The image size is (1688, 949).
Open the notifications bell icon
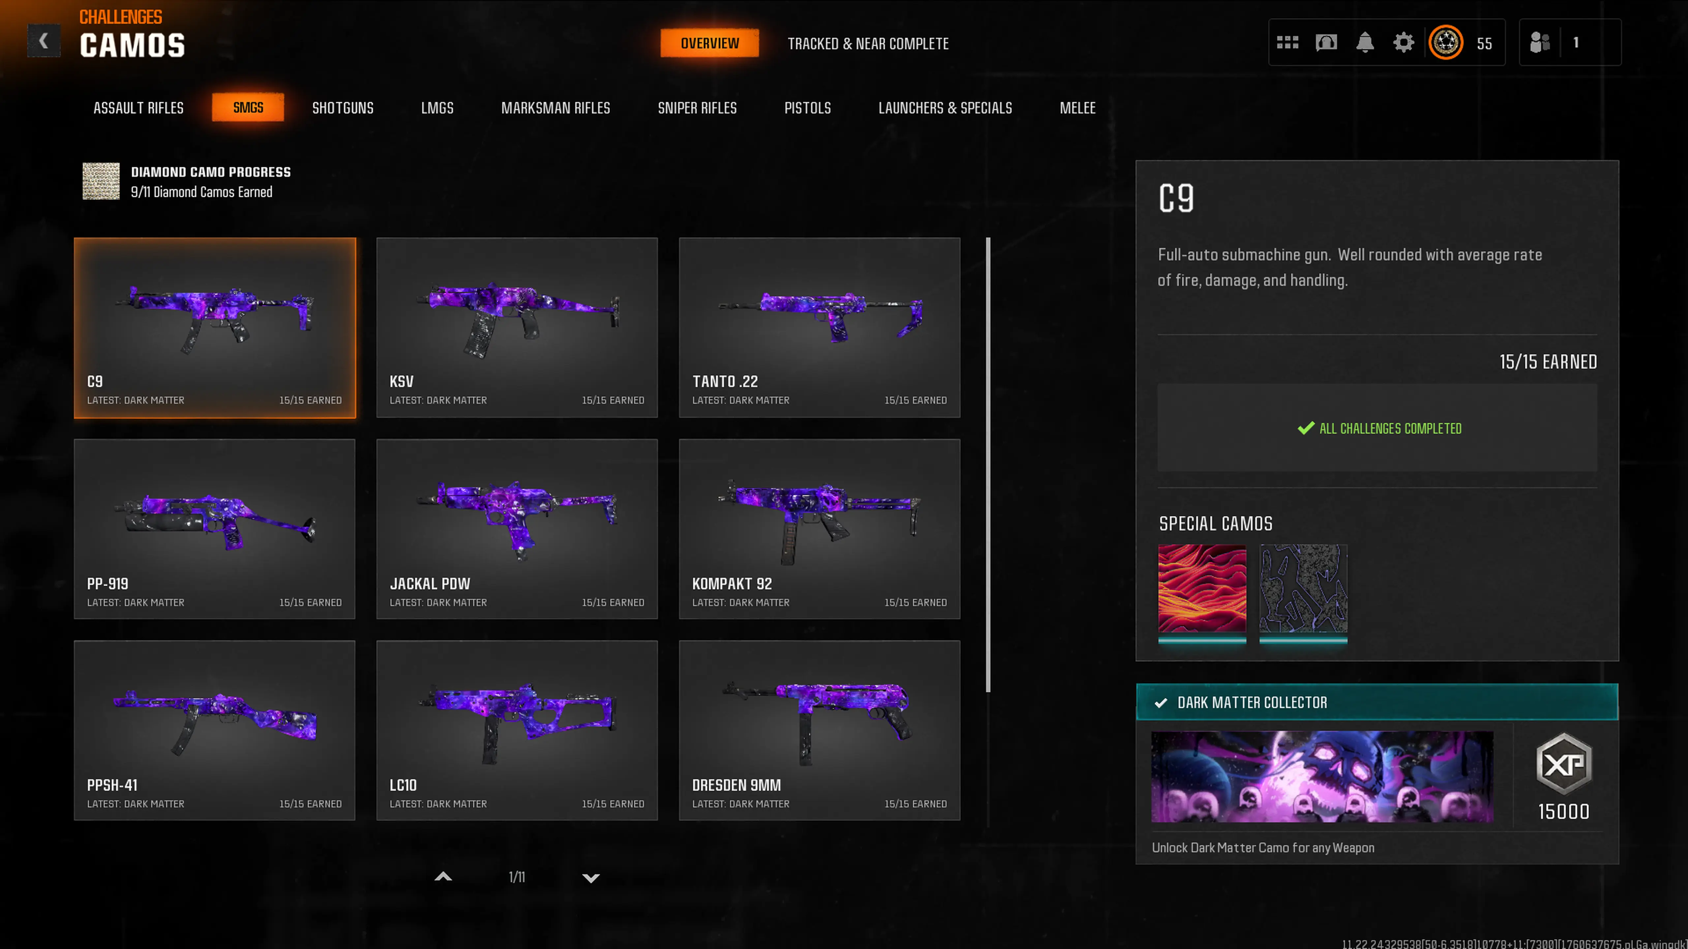[1364, 43]
